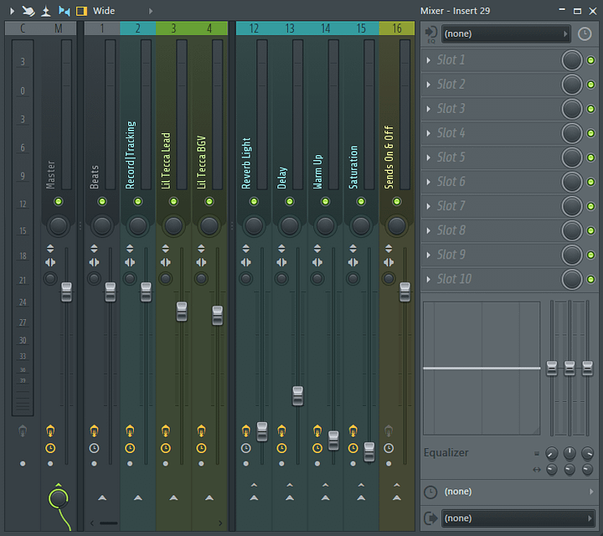603x536 pixels.
Task: Click the audio input EQ arrow icon
Action: click(x=431, y=34)
